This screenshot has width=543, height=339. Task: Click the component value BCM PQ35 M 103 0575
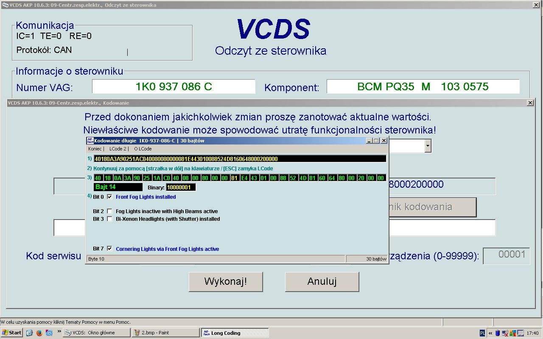coord(423,87)
